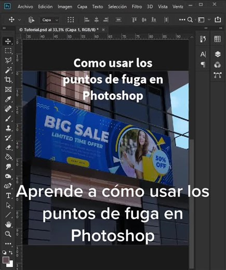Select the Zoom tool
This screenshot has height=270, width=226.
8,234
